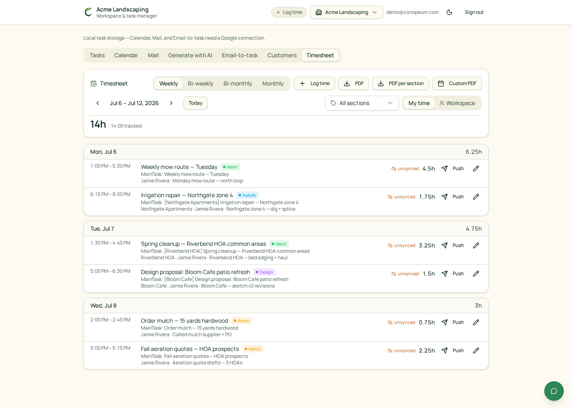
Task: Push the Weekly mow route entry
Action: 453,169
